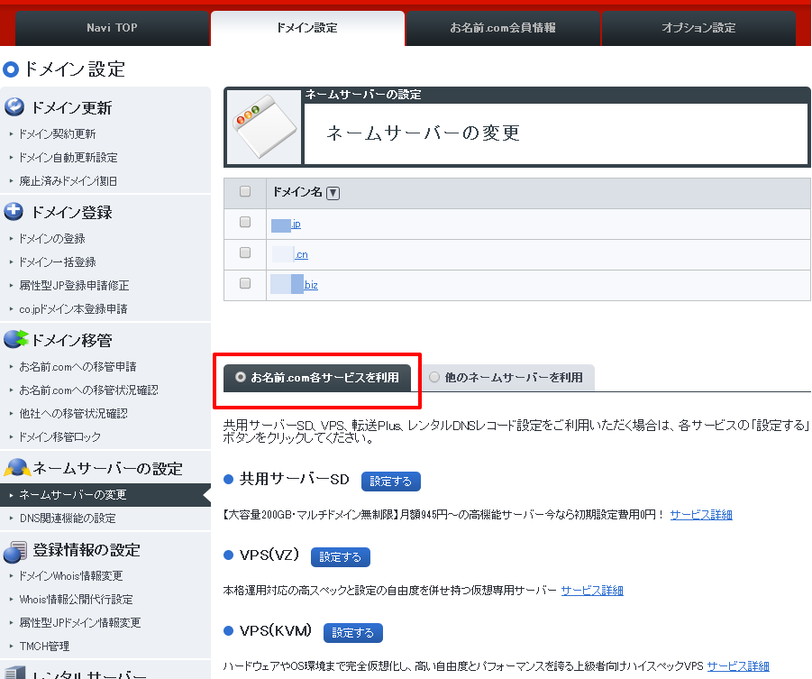
Task: Open サービス詳細 link for 共用サーバーSD
Action: [x=701, y=515]
